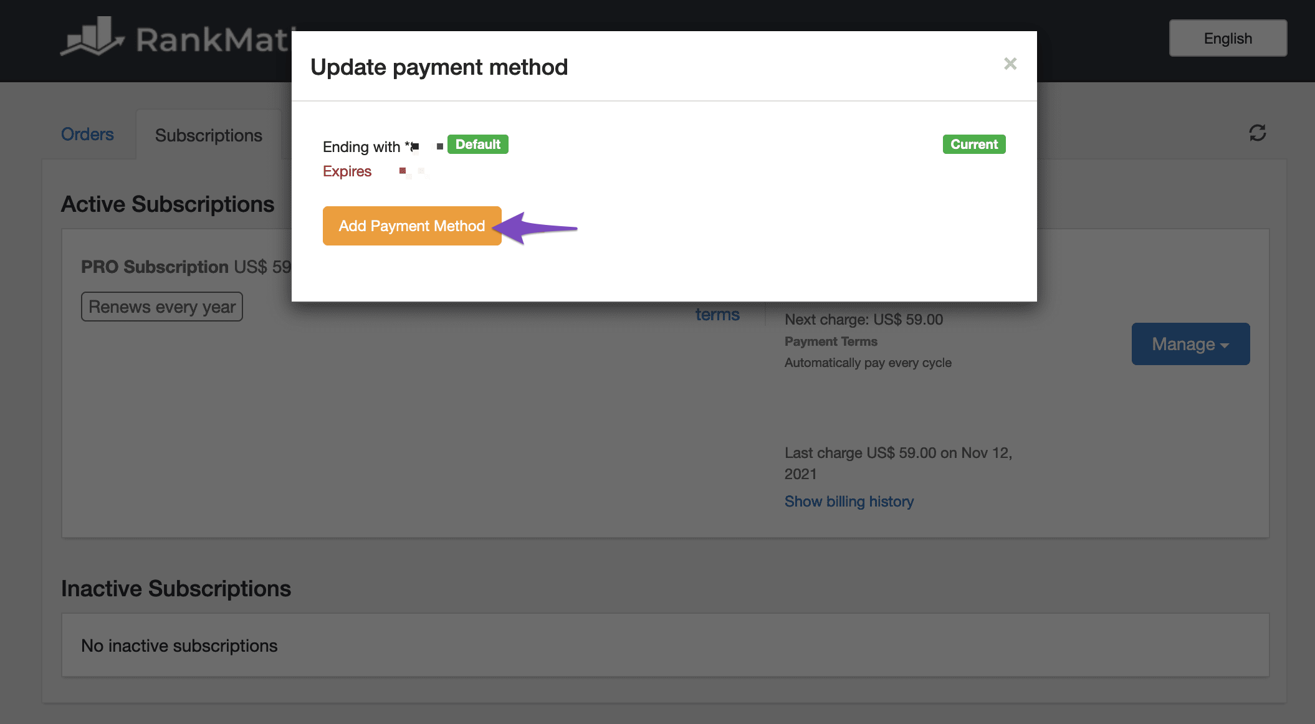The image size is (1315, 724).
Task: Click the PRO Subscription renewal label
Action: point(162,306)
